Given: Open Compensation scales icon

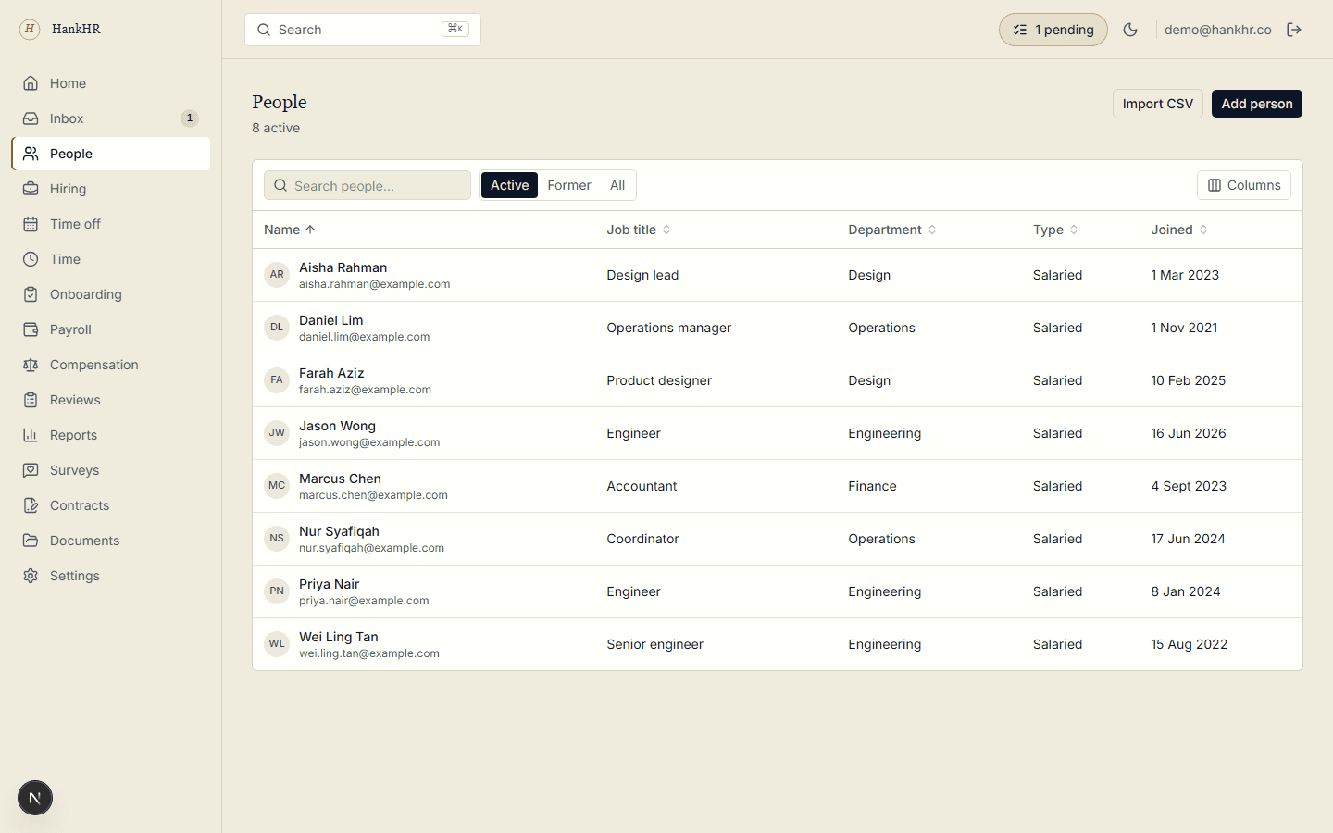Looking at the screenshot, I should coord(31,365).
